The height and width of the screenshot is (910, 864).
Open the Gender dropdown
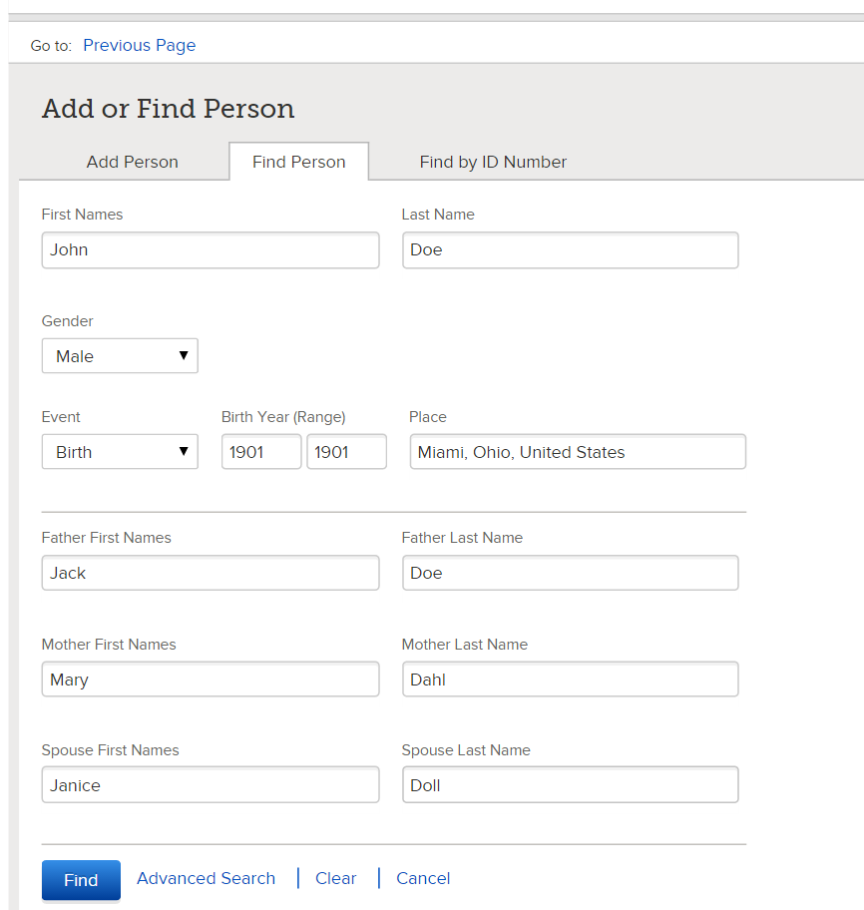(120, 356)
